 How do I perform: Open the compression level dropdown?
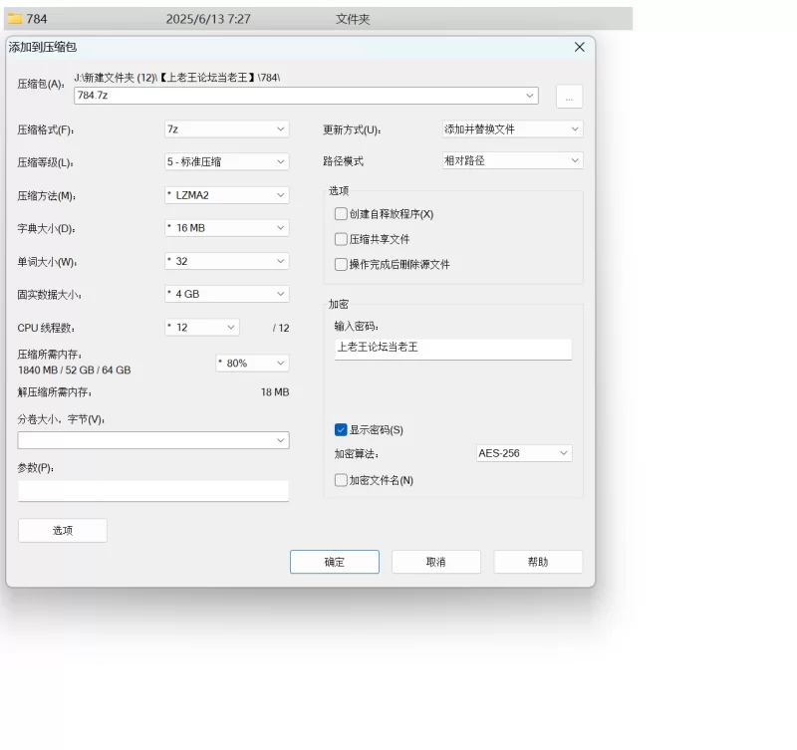227,161
